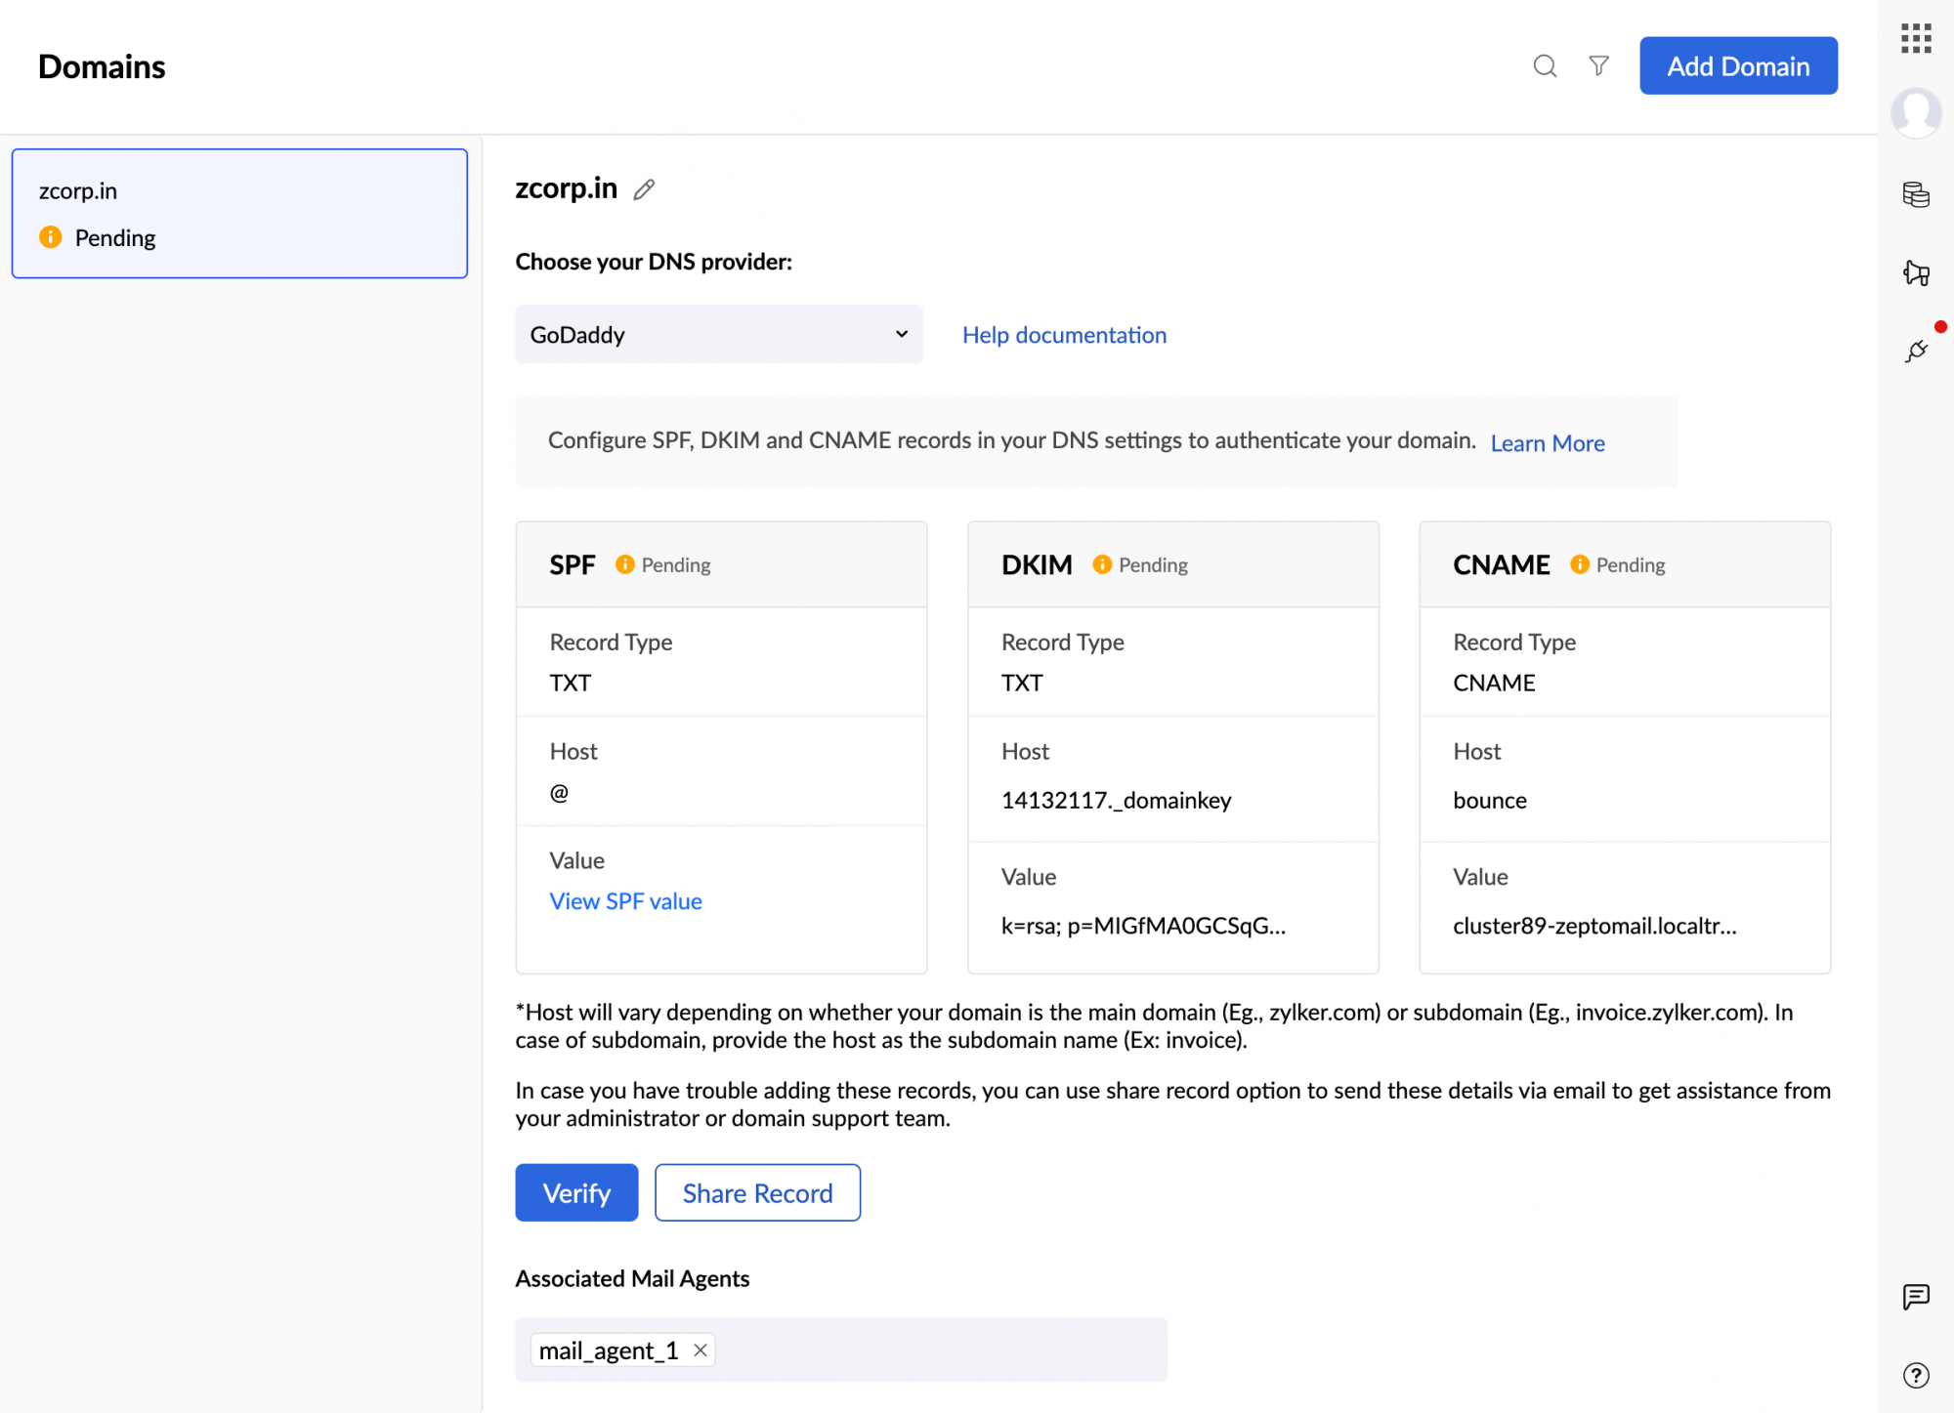Edit the zcorp.in domain name via pencil icon

coord(644,189)
